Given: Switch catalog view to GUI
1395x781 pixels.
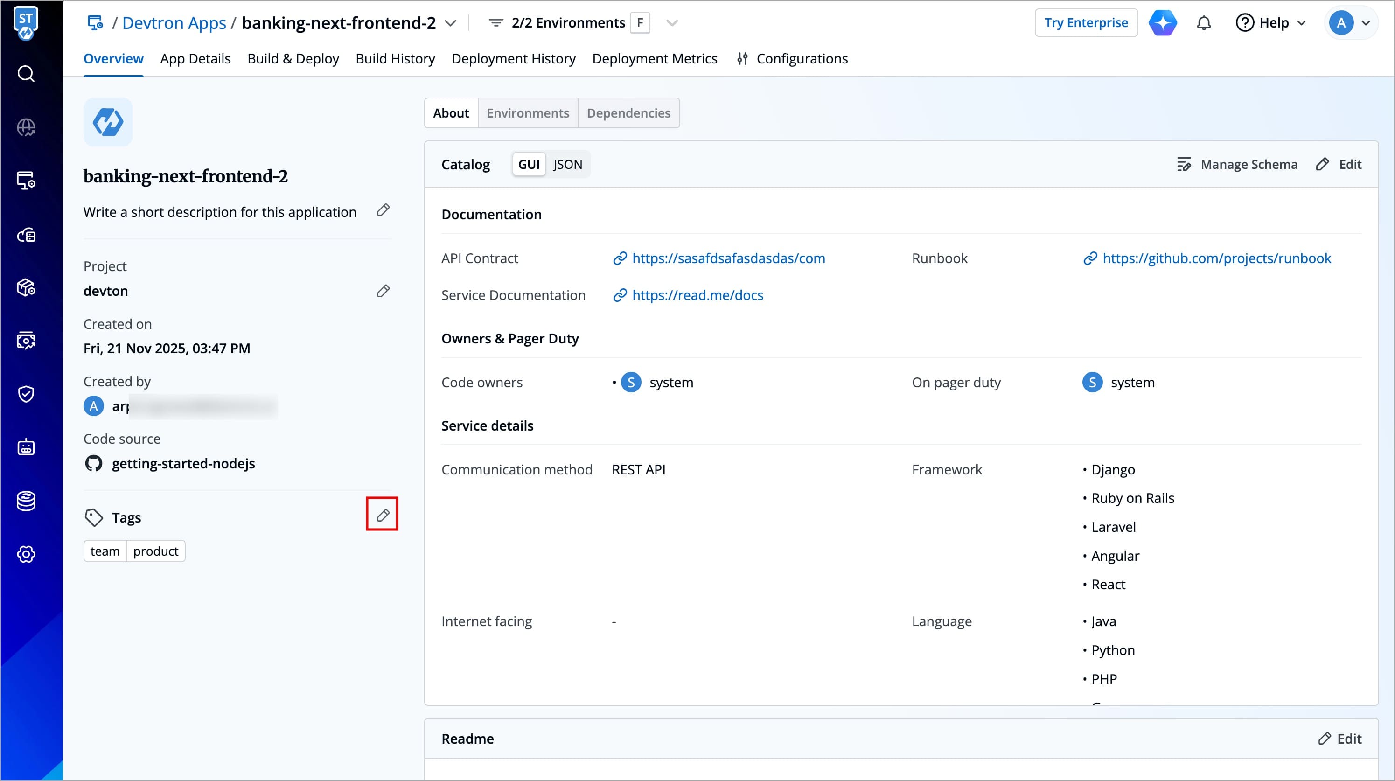Looking at the screenshot, I should pyautogui.click(x=529, y=164).
